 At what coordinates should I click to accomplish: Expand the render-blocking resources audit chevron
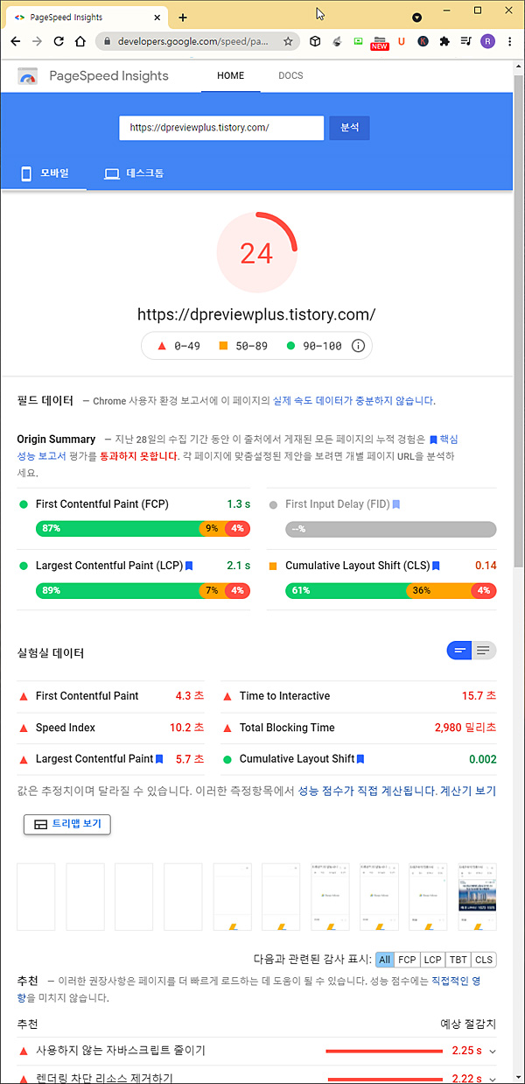492,1079
